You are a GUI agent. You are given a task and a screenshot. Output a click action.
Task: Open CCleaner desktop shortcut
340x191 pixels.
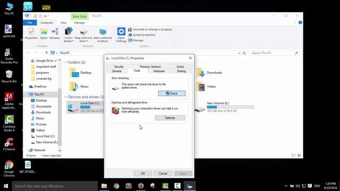9,144
